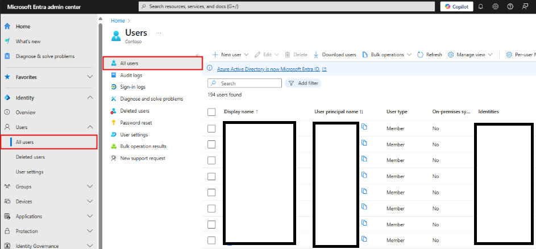This screenshot has height=249, width=536.
Task: Tick the fourth user row checkbox
Action: (x=211, y=176)
